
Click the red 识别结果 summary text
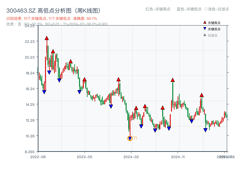(x=52, y=19)
